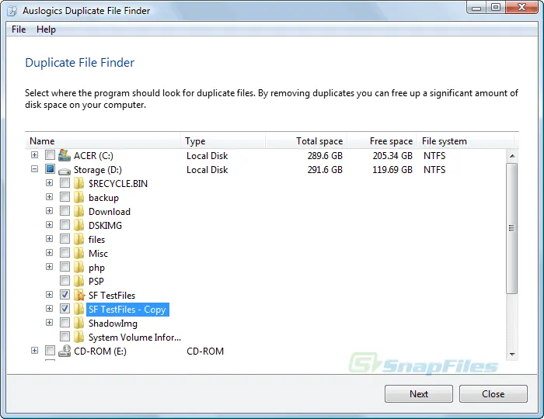Select the System Volume Infor... row label
This screenshot has height=419, width=544.
(134, 338)
